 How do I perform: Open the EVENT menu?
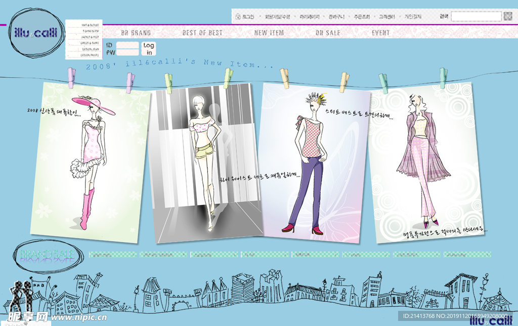(x=380, y=33)
